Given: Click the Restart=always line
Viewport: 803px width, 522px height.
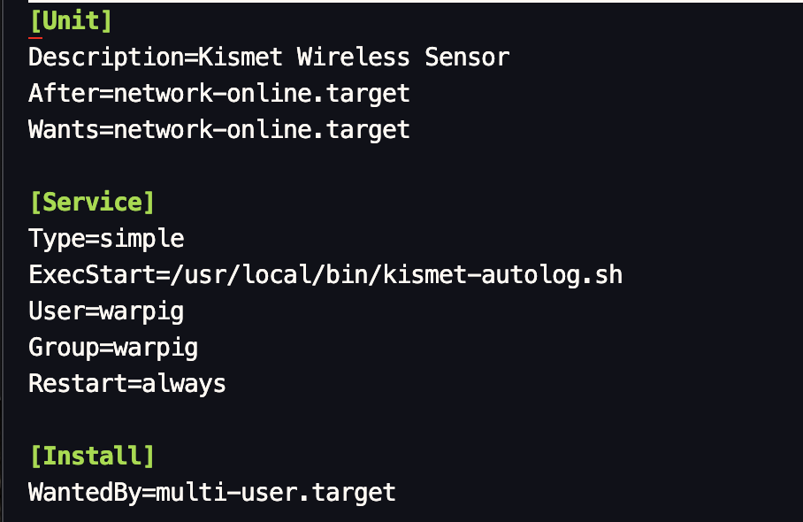Looking at the screenshot, I should (x=127, y=384).
